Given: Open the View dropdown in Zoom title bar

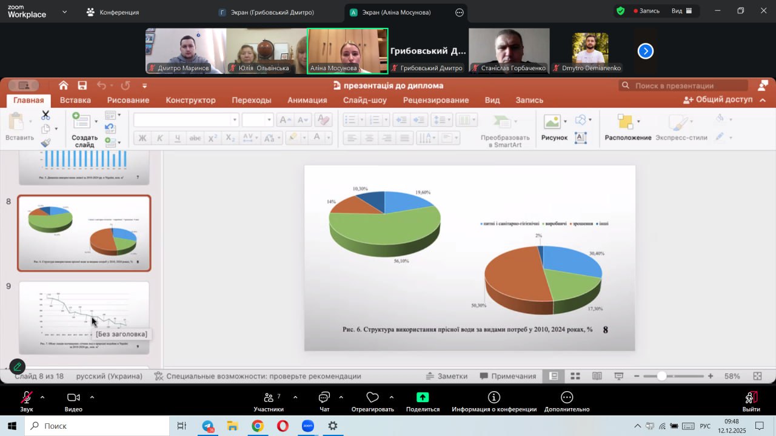Looking at the screenshot, I should coord(681,11).
